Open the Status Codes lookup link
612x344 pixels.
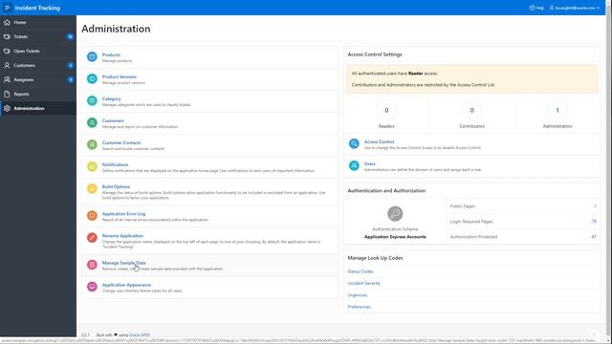[361, 271]
